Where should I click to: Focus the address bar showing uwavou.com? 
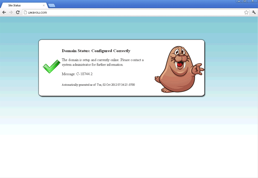coord(131,12)
